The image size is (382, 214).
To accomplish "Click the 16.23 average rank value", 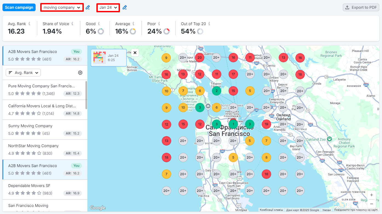I will coord(16,31).
